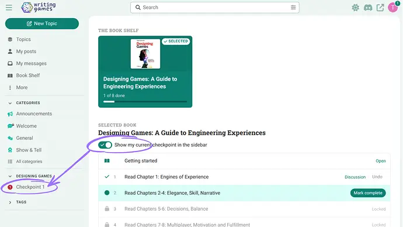Expand the Tags section
This screenshot has height=227, width=403.
tap(10, 202)
